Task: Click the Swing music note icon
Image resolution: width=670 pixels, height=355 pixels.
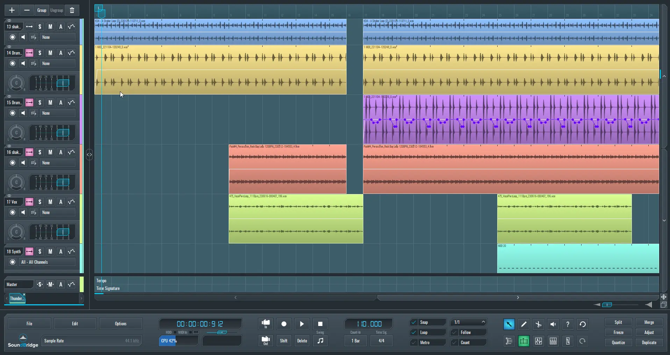Action: tap(320, 341)
